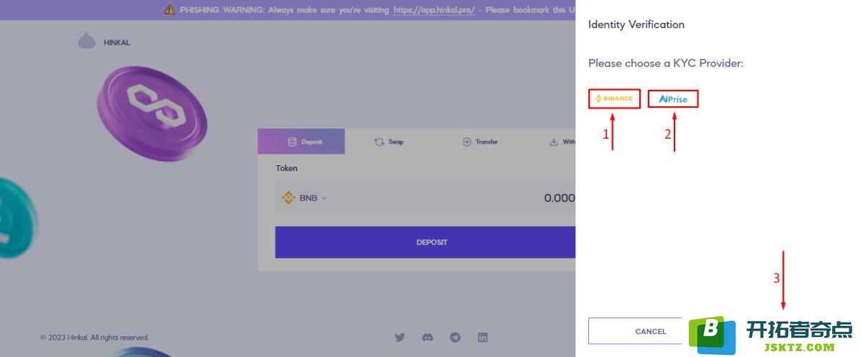
Task: Choose the AiPrise KYC provider
Action: 673,99
